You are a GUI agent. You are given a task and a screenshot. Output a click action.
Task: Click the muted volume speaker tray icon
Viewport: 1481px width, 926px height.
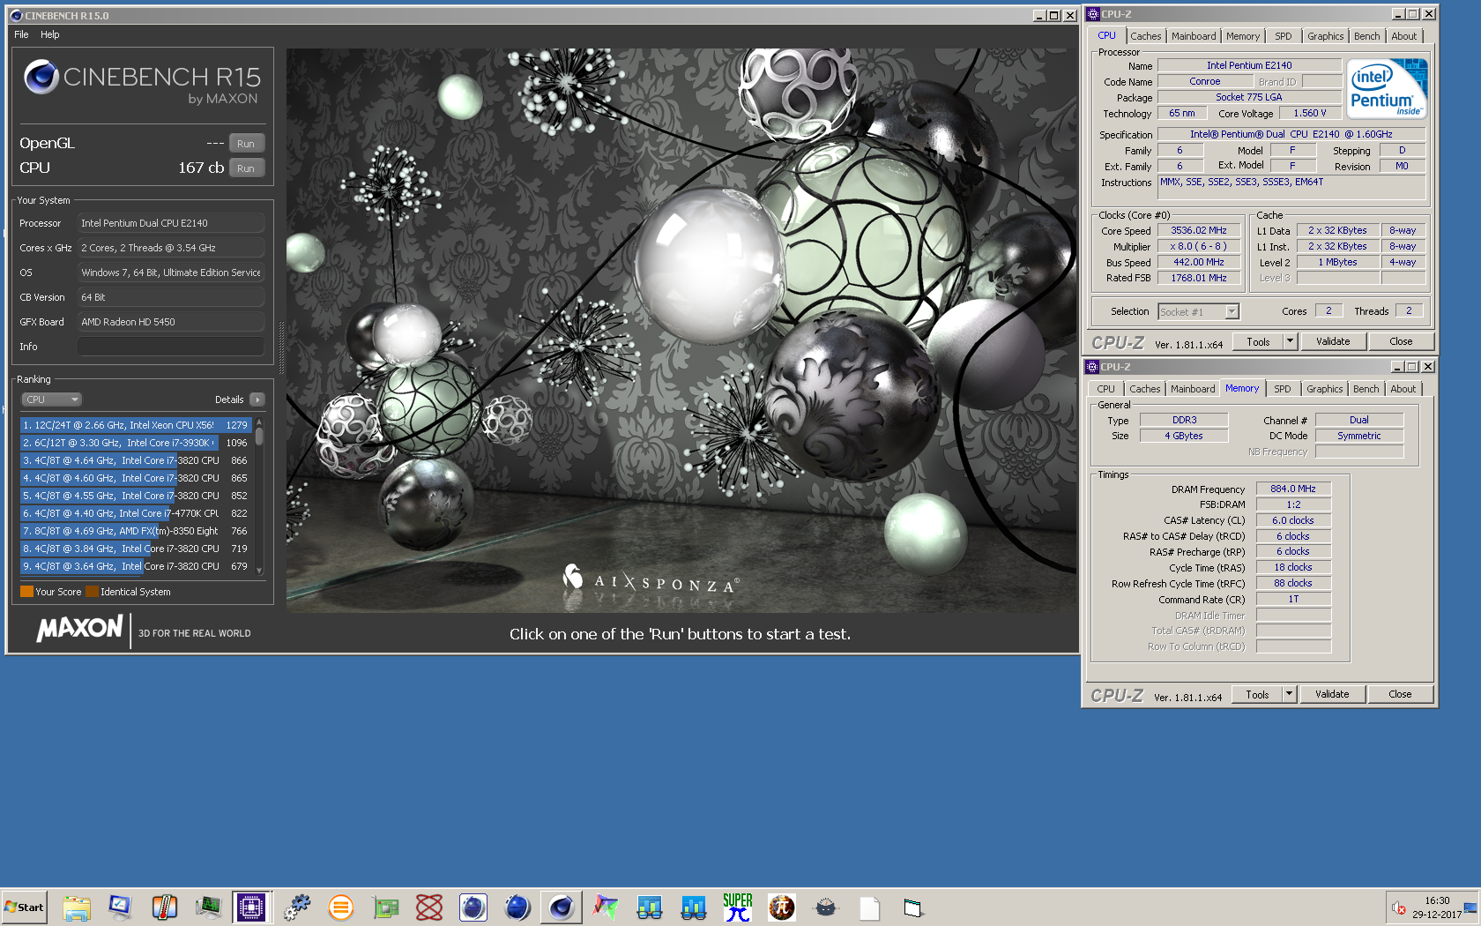(1398, 907)
